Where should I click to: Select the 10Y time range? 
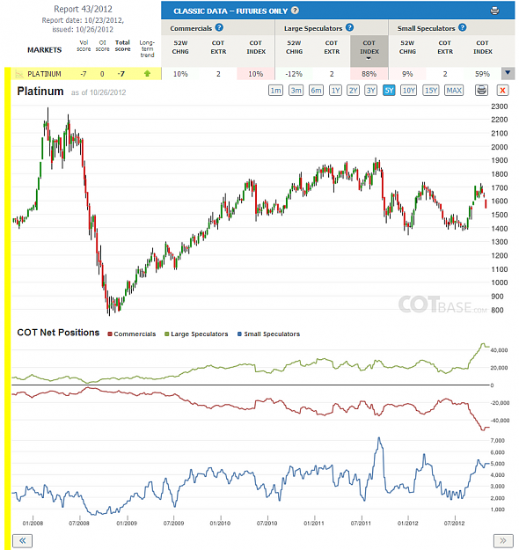408,91
